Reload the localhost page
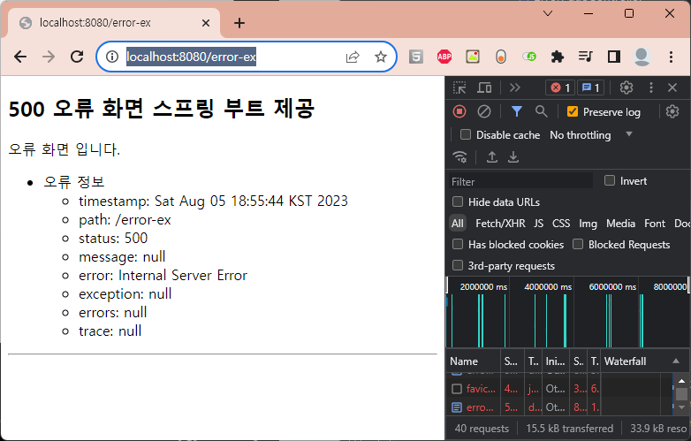 point(77,57)
